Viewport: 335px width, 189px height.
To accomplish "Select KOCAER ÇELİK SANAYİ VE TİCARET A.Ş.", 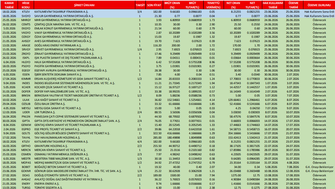I will pyautogui.click(x=59, y=87).
